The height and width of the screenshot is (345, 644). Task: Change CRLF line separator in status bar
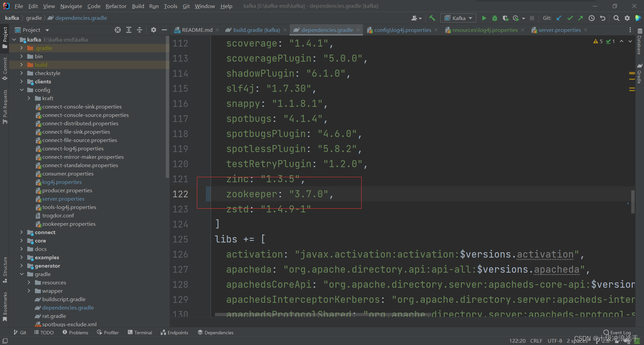(x=536, y=341)
